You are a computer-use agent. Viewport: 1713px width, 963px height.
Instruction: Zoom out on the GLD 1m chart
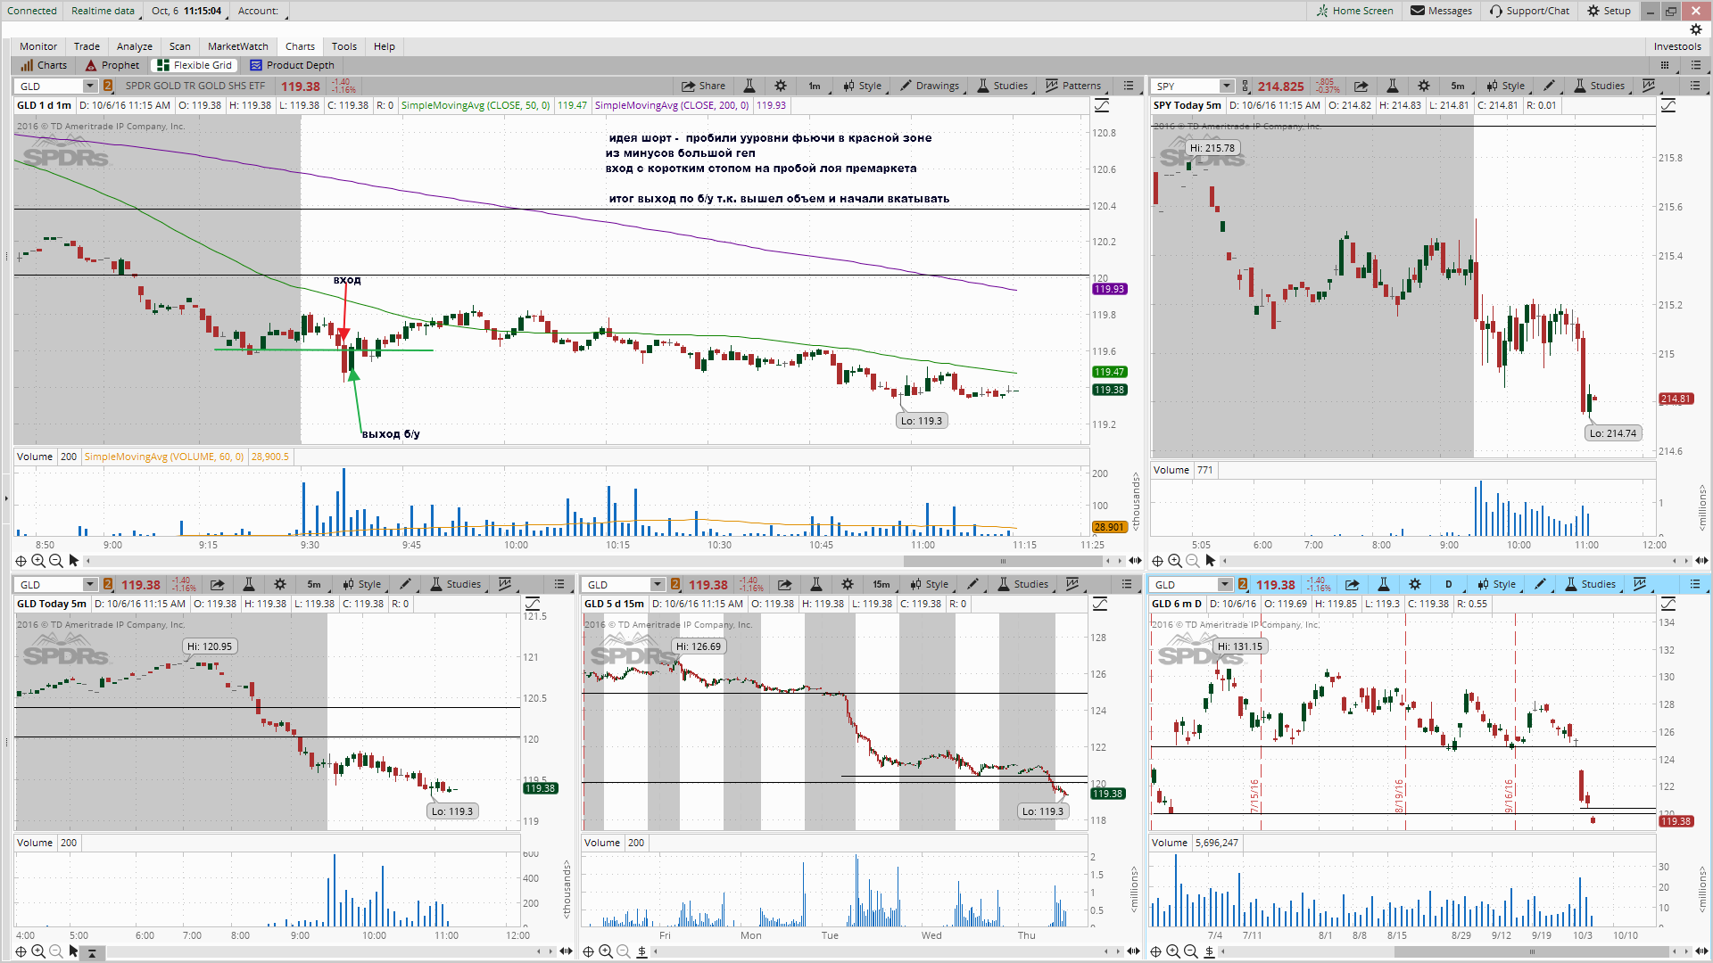tap(55, 561)
